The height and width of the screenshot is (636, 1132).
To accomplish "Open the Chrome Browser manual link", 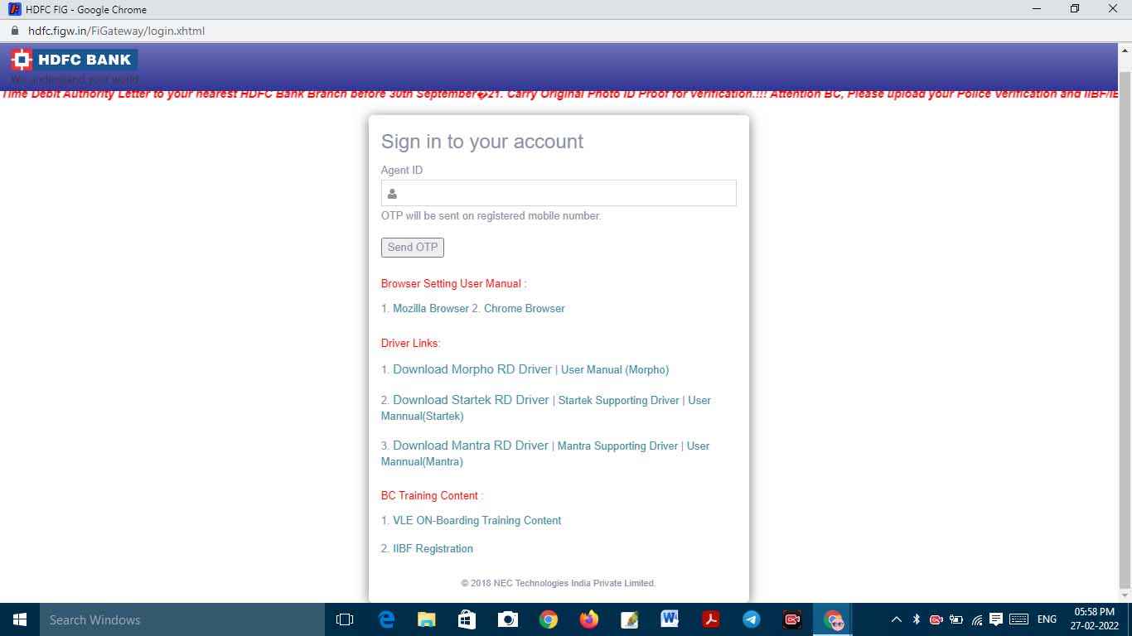I will 524,308.
